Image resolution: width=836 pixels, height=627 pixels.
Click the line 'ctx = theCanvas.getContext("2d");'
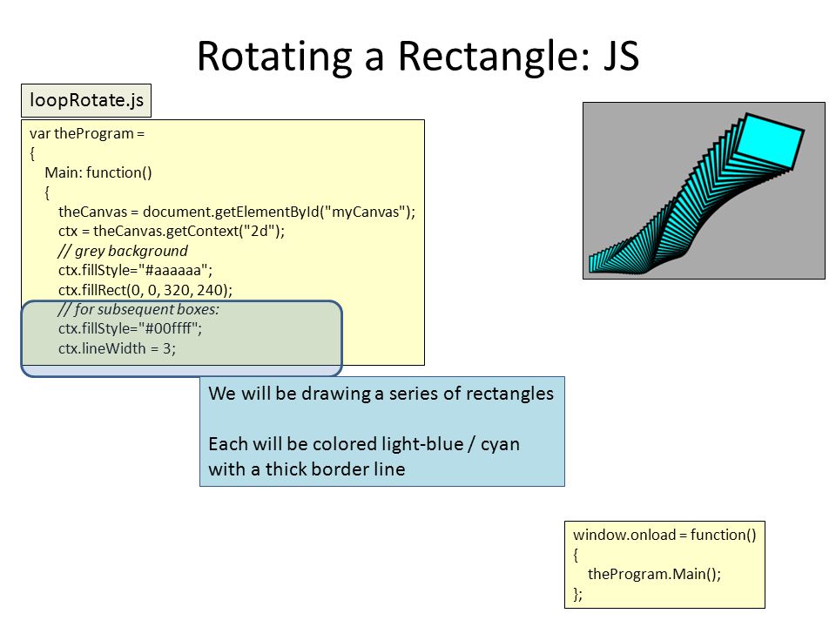pyautogui.click(x=172, y=231)
